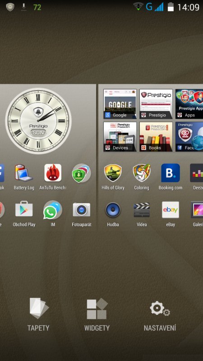Open the Books bookmark thumbnail
The width and height of the screenshot is (203, 361).
(x=156, y=137)
